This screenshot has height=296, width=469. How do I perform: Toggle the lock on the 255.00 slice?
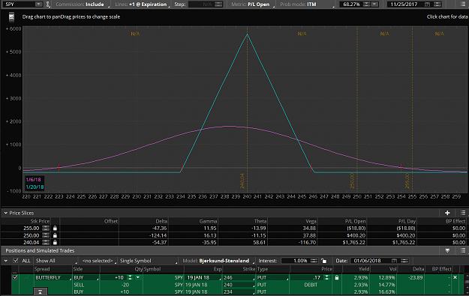pyautogui.click(x=55, y=229)
